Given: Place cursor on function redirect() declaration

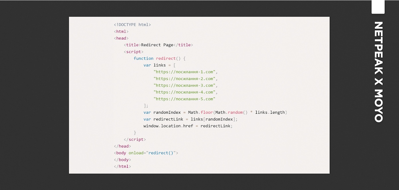Looking at the screenshot, I should click(x=159, y=58).
